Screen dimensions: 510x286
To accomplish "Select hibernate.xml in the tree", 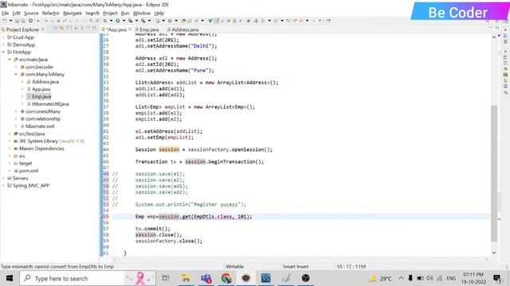I will (40, 126).
